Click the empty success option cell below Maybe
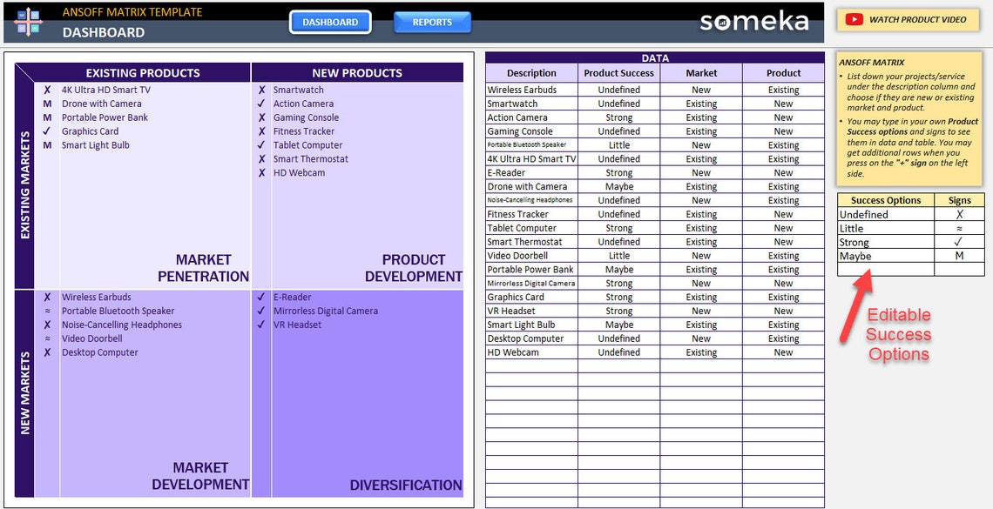This screenshot has height=509, width=993. (885, 270)
